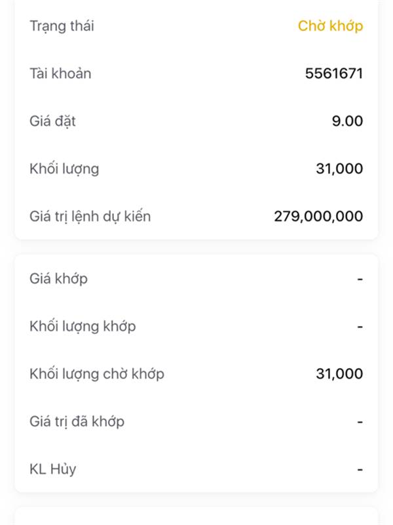Select the Trạng thái label
This screenshot has width=393, height=525.
point(62,26)
